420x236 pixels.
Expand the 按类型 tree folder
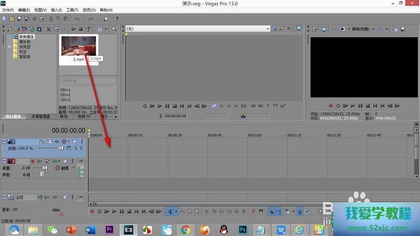click(x=9, y=47)
